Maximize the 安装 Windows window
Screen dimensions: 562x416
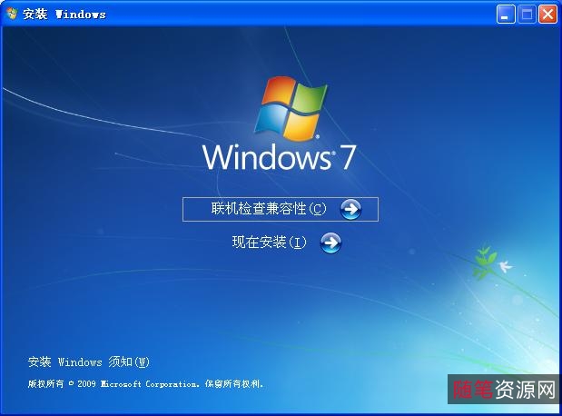click(527, 15)
